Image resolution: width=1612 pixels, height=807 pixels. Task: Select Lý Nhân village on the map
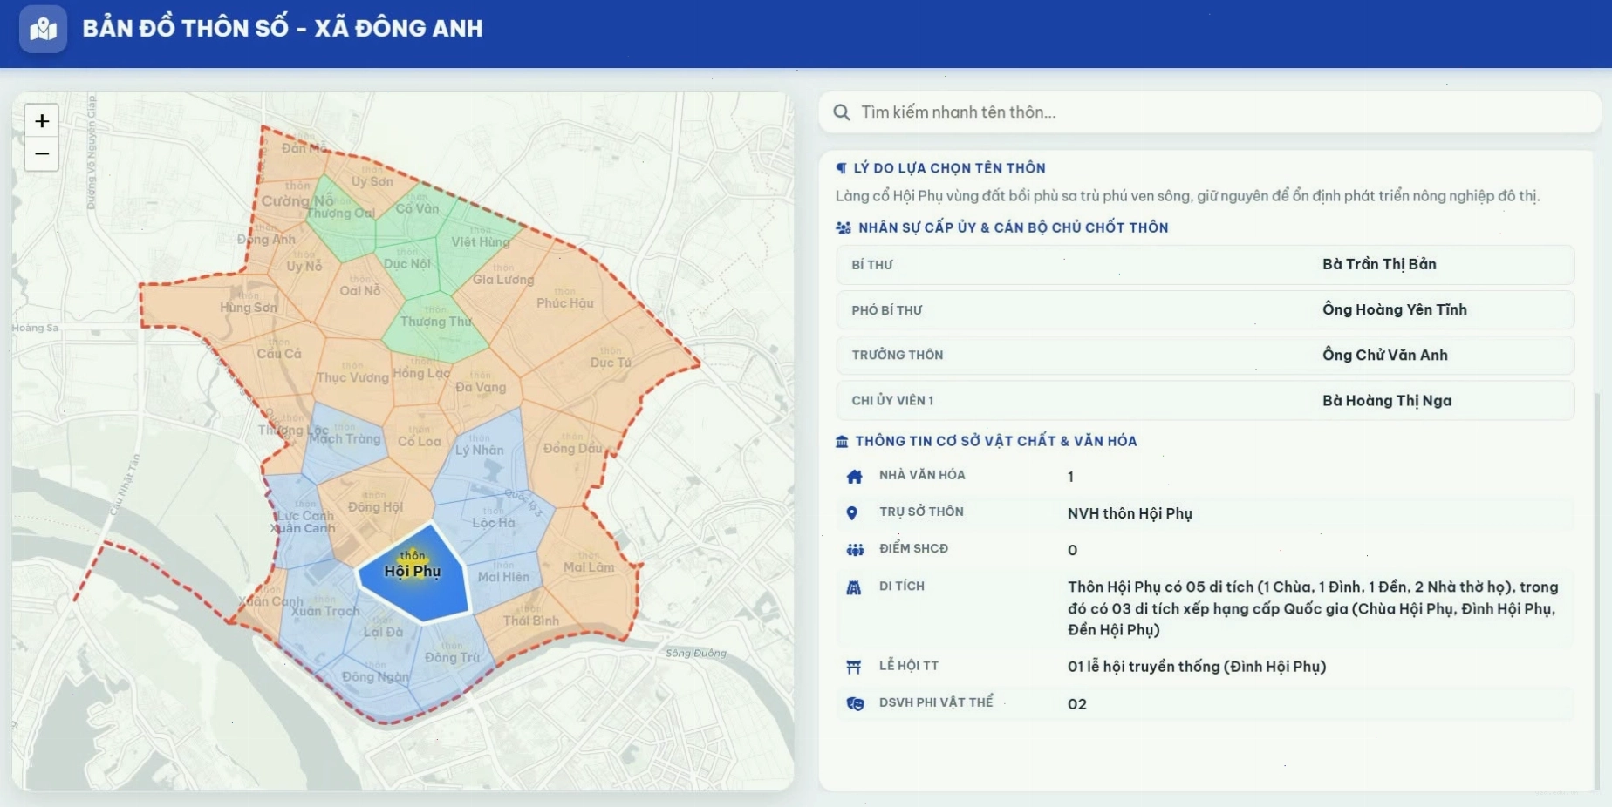[x=480, y=451]
